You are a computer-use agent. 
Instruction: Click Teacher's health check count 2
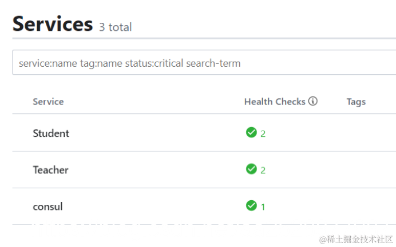tap(263, 171)
